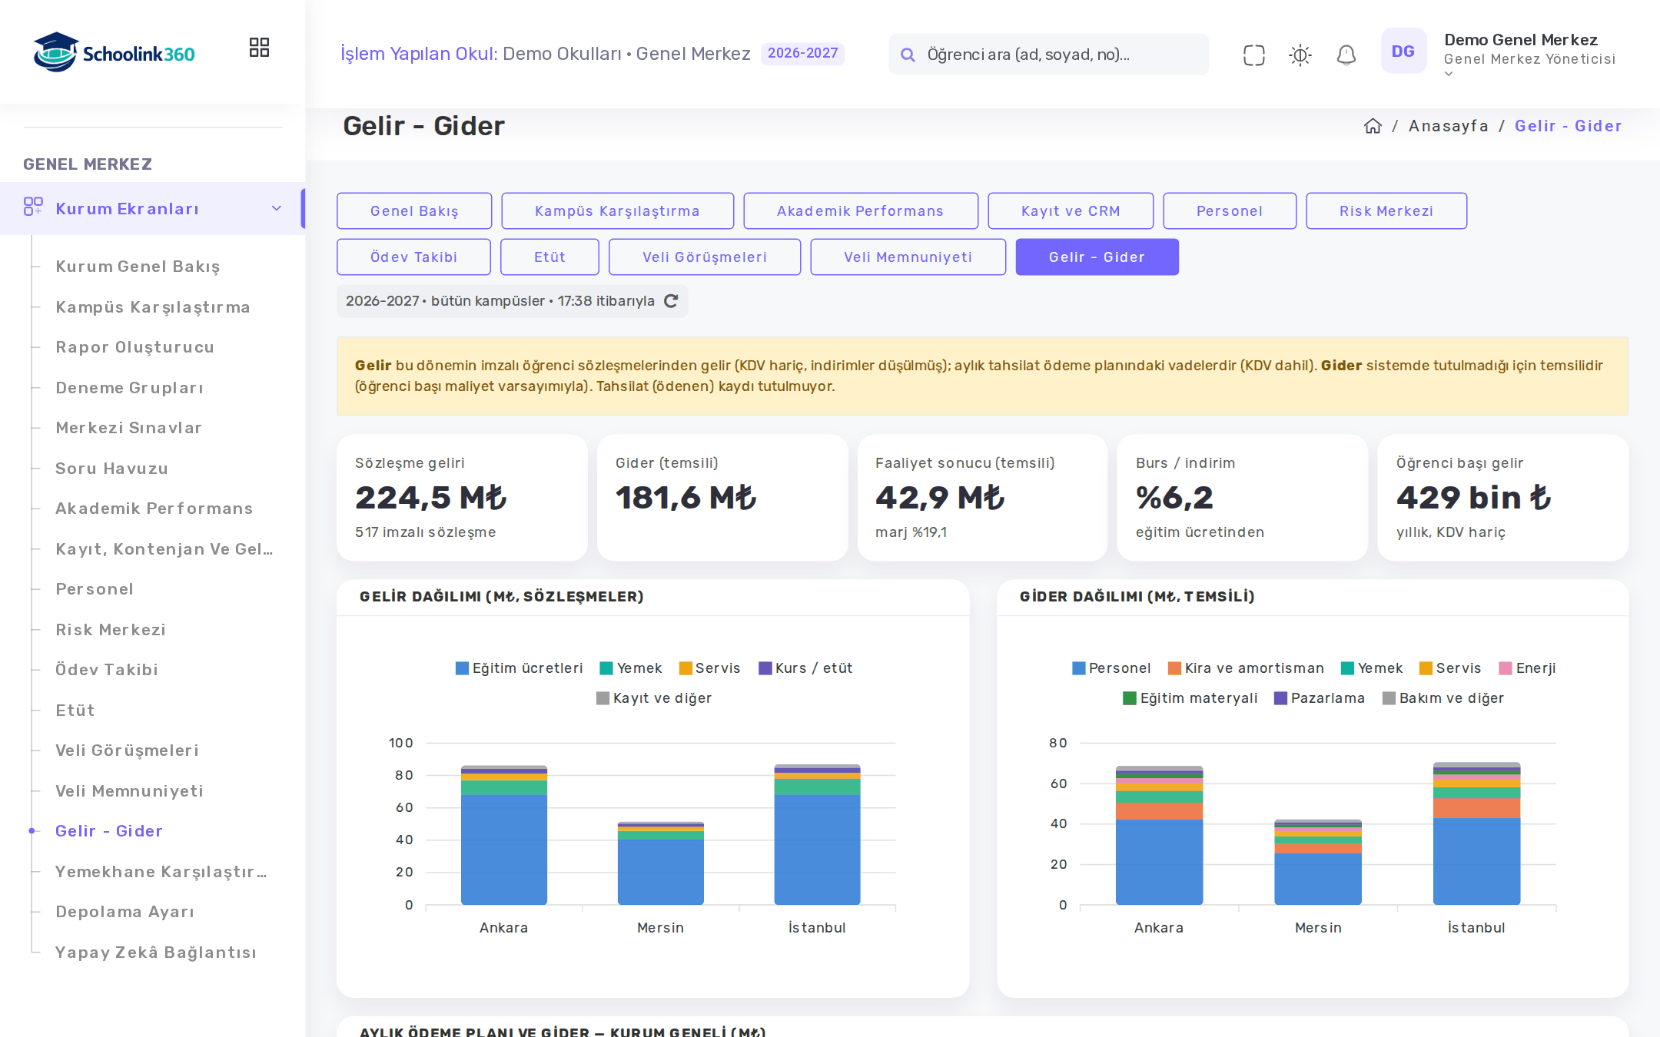Open Yapay Zekâ Bağlantısı sidebar item
The width and height of the screenshot is (1660, 1037).
[x=156, y=953]
